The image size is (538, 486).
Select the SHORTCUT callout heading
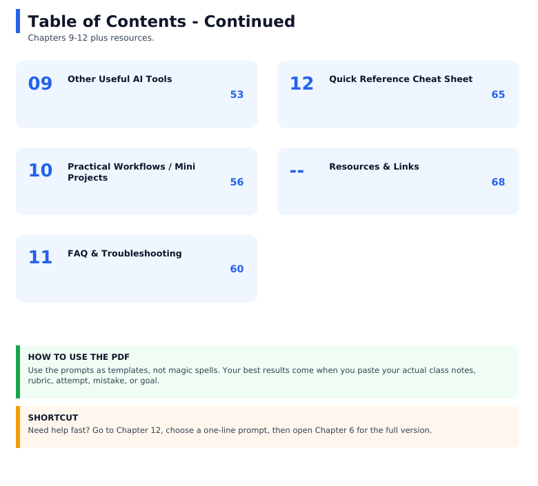(53, 417)
